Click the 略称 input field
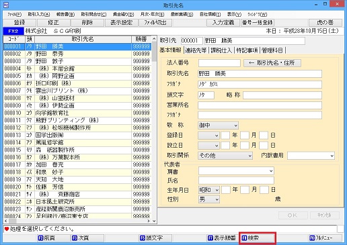347x245 pixels. 282,95
